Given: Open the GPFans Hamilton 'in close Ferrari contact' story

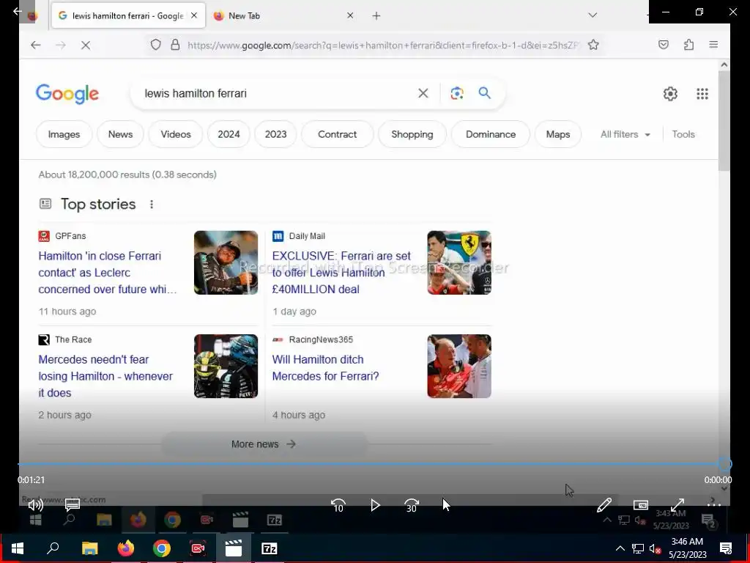Looking at the screenshot, I should click(108, 273).
